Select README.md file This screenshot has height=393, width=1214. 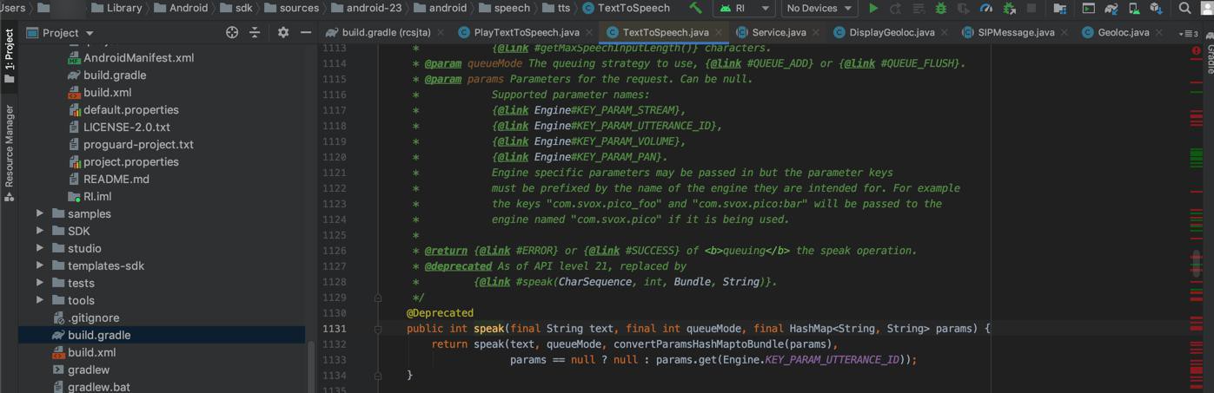tap(116, 179)
